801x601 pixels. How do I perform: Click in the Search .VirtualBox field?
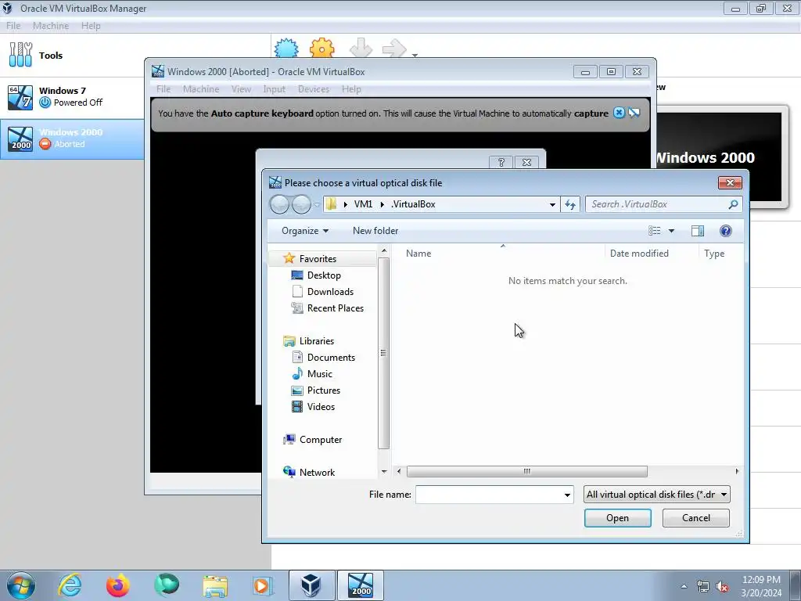(656, 204)
